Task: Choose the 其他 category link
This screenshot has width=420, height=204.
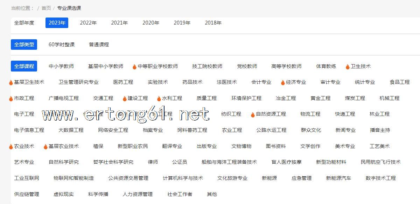Action: [x=212, y=194]
